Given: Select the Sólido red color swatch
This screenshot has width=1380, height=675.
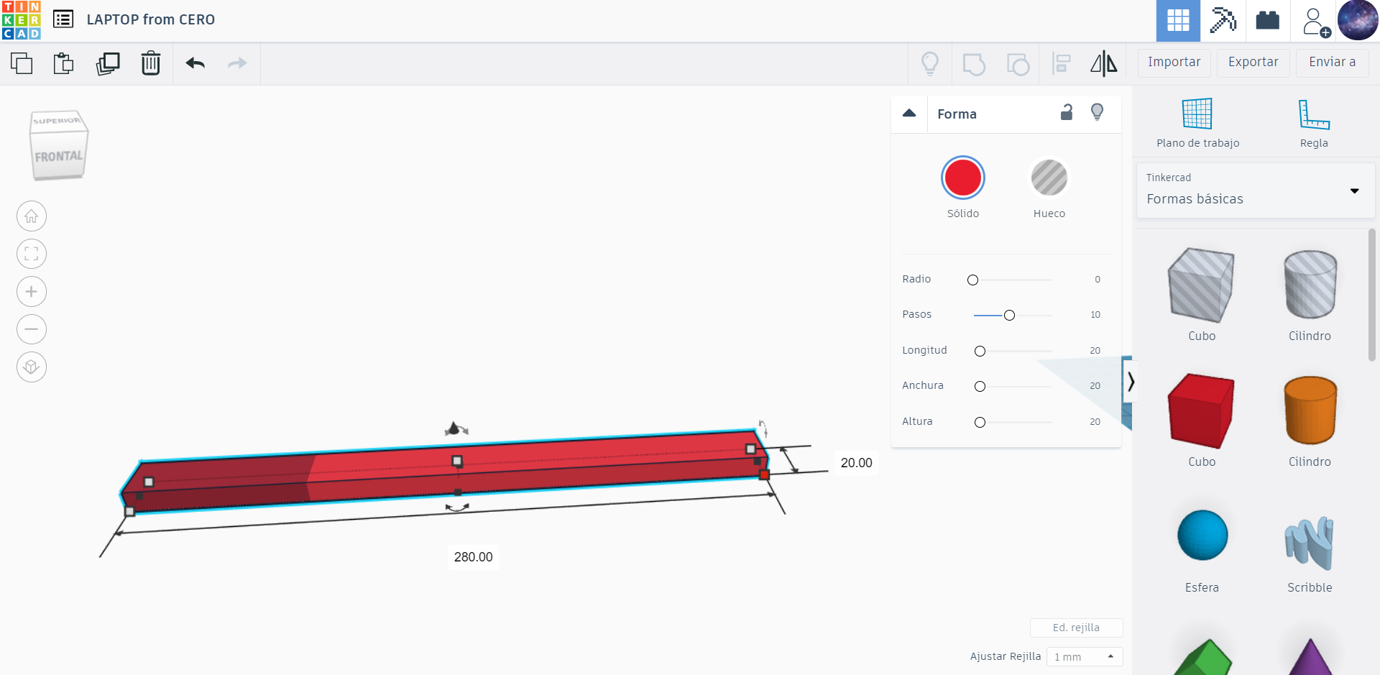Looking at the screenshot, I should pyautogui.click(x=963, y=178).
